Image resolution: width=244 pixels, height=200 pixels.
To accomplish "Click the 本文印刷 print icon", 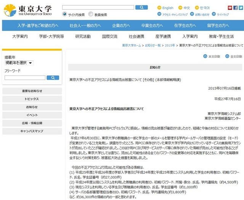I will 205,56.
